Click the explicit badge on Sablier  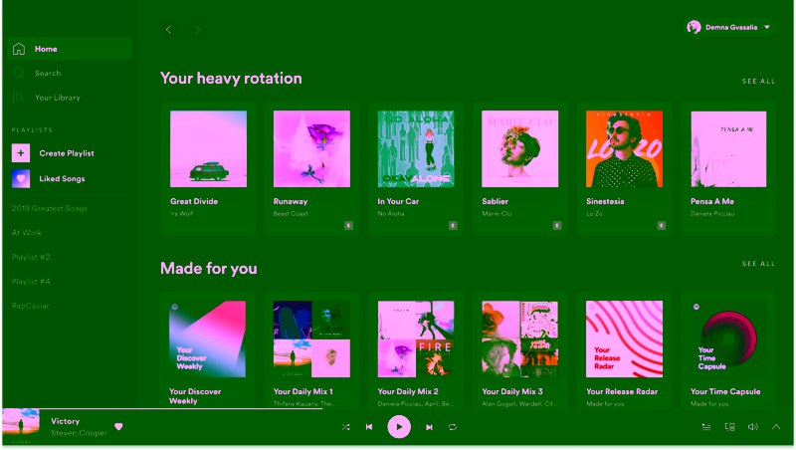click(x=557, y=226)
